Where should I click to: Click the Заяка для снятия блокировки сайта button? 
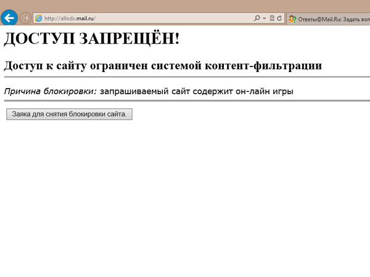[x=69, y=114]
